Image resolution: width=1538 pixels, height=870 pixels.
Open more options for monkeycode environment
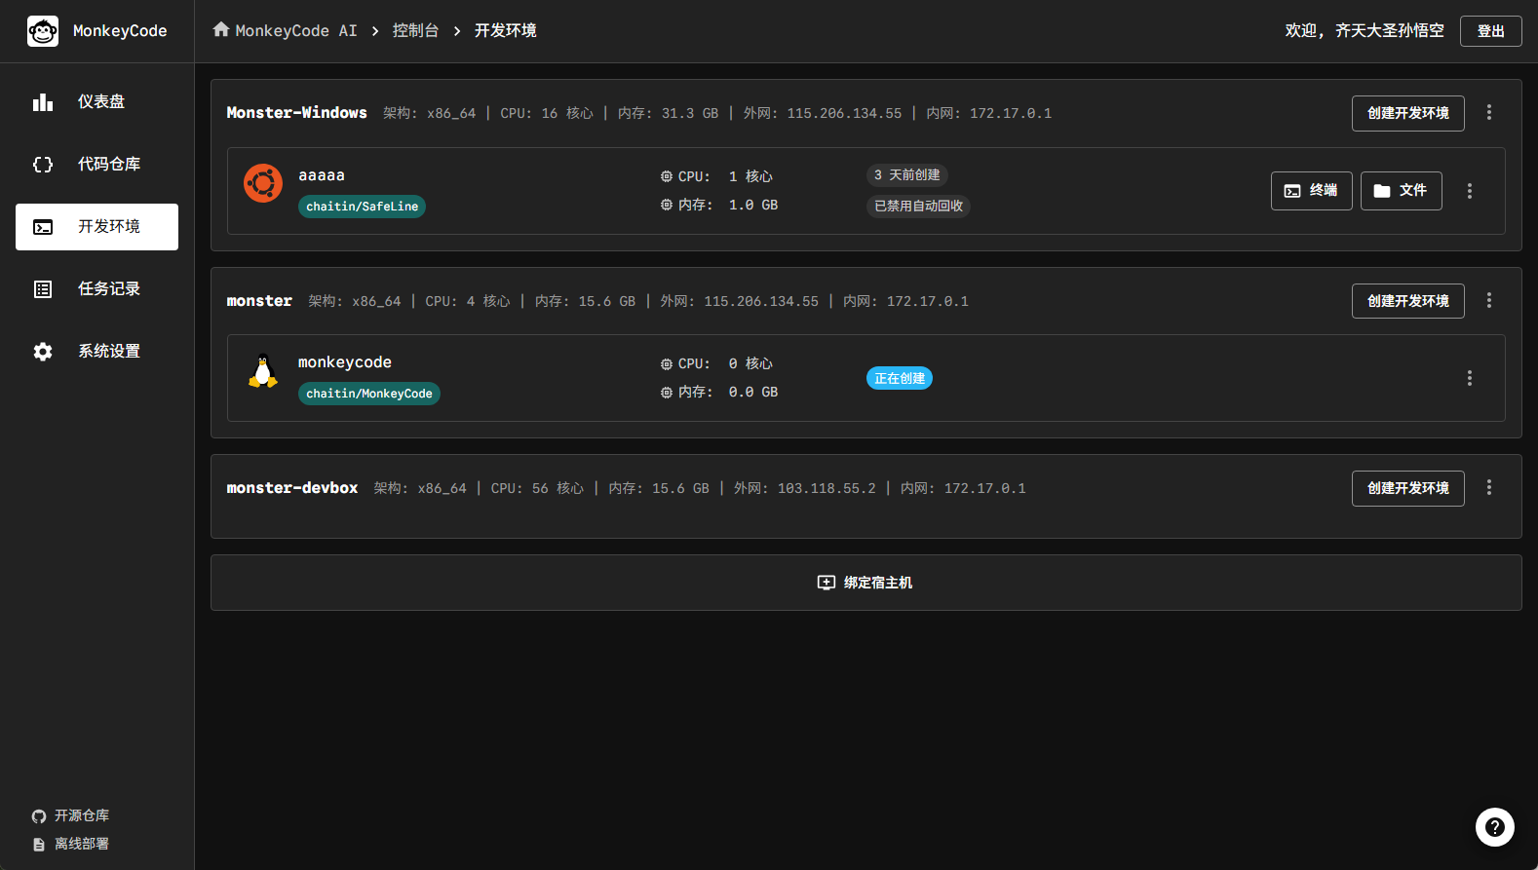(1469, 378)
